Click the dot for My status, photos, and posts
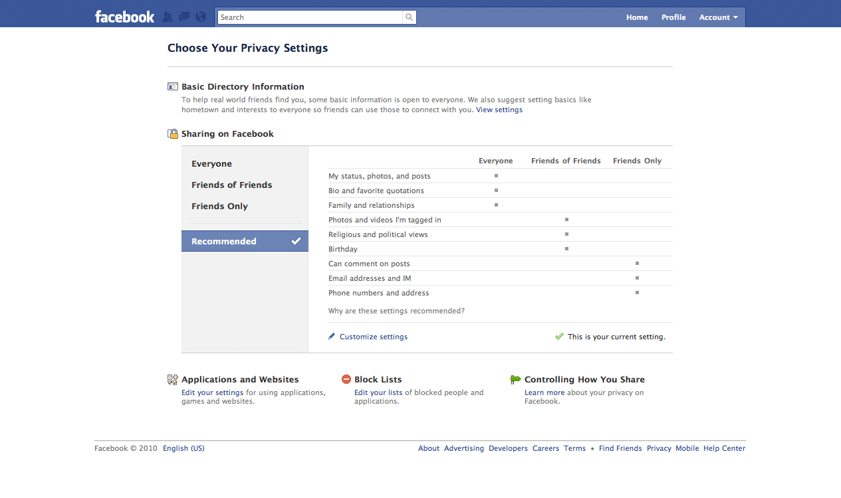Screen dimensions: 841x498 click(x=496, y=176)
